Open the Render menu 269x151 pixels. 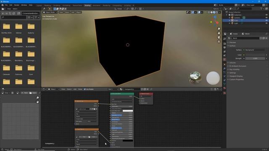(x=17, y=5)
